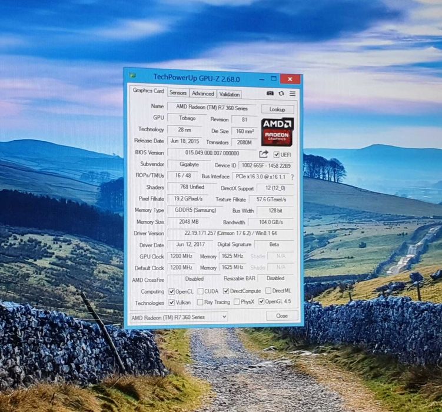
Task: Open the hamburger menu icon
Action: pyautogui.click(x=293, y=94)
